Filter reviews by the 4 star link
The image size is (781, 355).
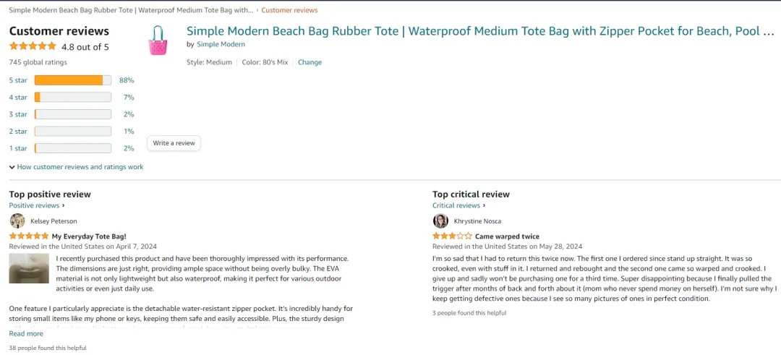pyautogui.click(x=18, y=98)
